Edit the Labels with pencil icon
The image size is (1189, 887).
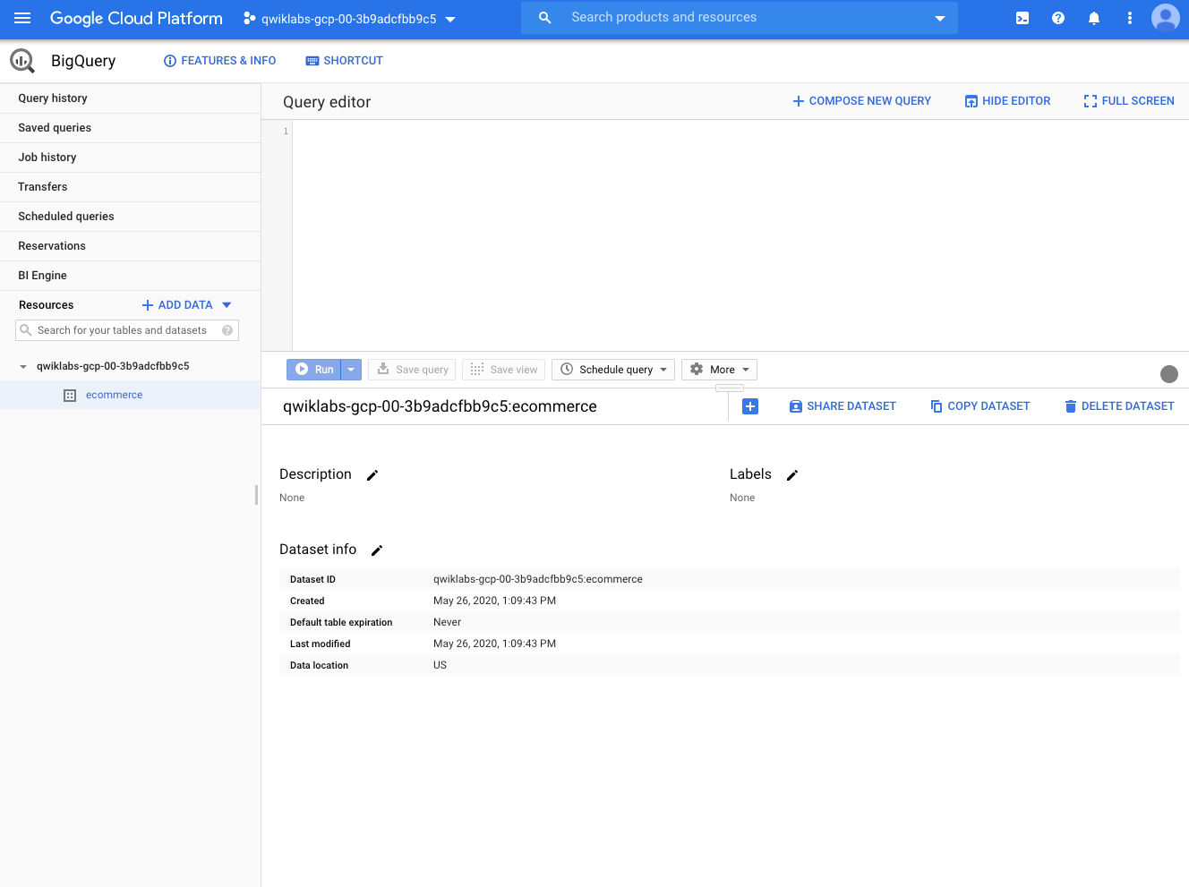point(792,475)
